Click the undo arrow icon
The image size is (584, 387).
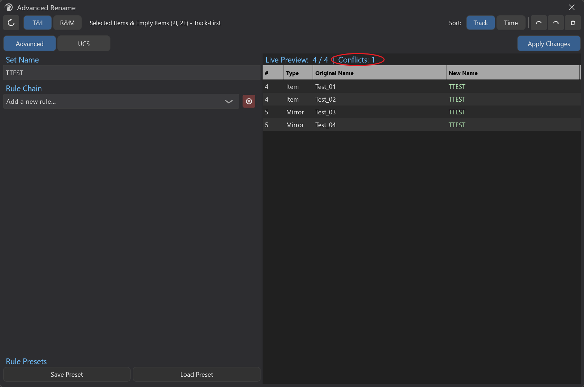[x=539, y=23]
